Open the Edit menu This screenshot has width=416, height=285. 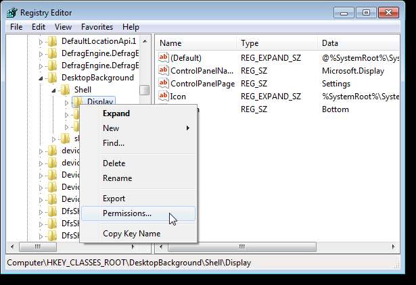pos(39,27)
